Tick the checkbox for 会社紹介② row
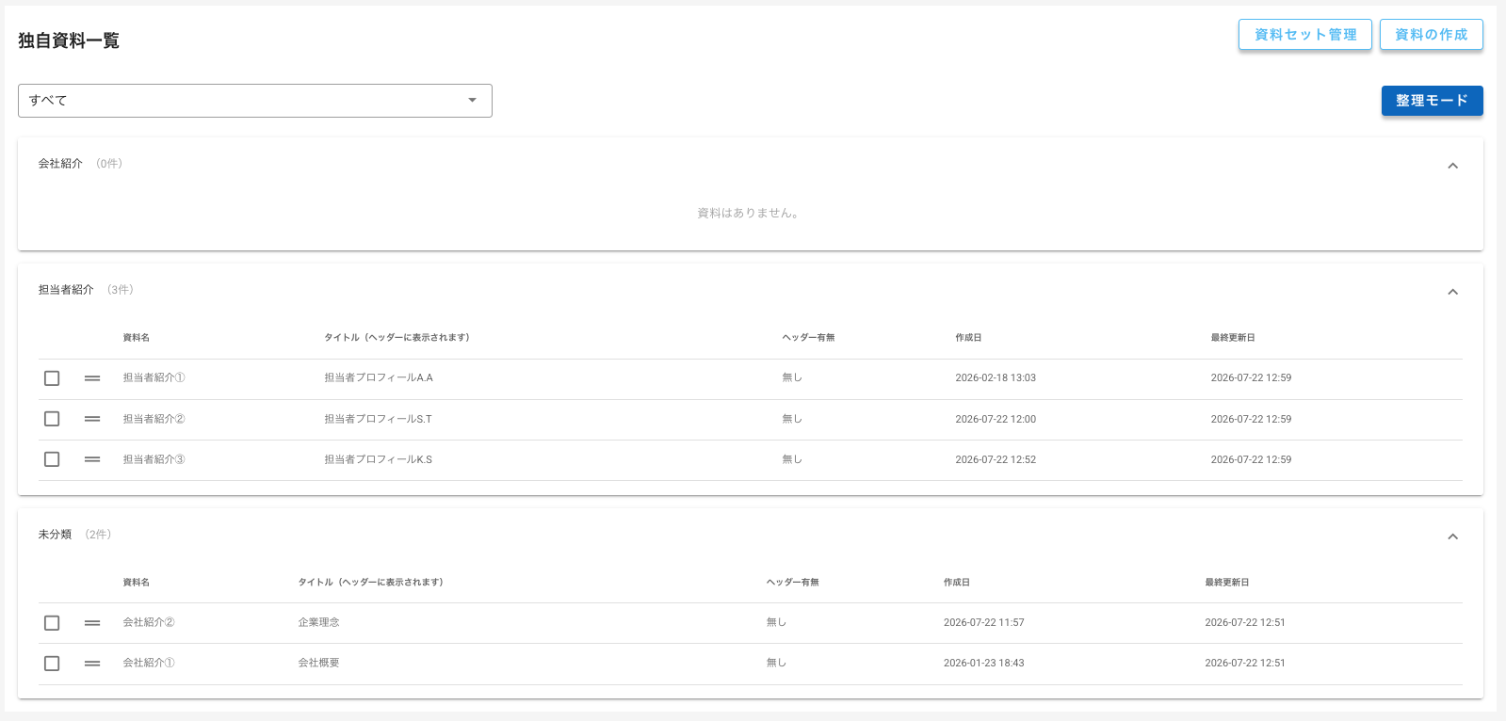Screen dimensions: 1506x721 (x=52, y=623)
